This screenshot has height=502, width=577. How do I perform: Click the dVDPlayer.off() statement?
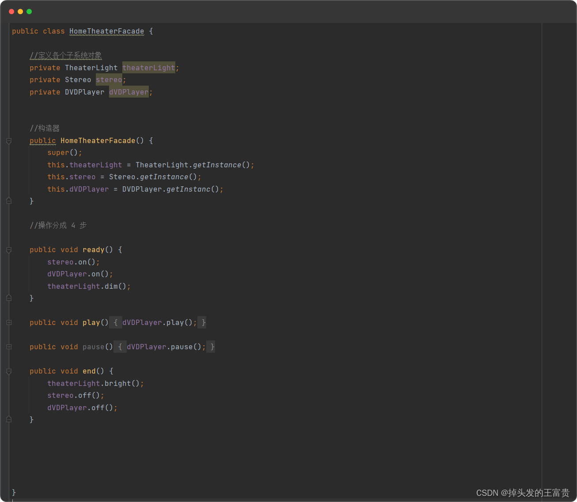pyautogui.click(x=83, y=408)
